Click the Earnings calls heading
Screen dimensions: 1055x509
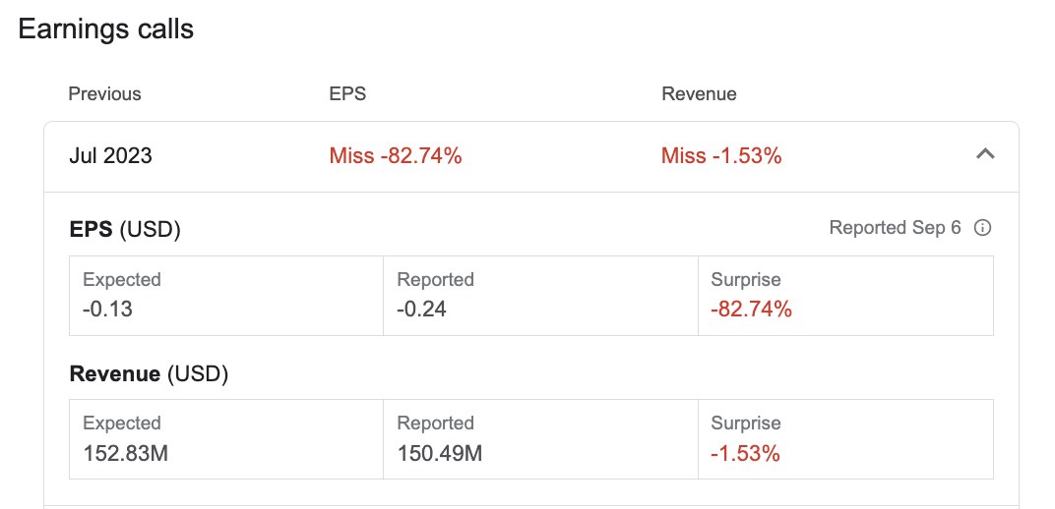point(105,28)
